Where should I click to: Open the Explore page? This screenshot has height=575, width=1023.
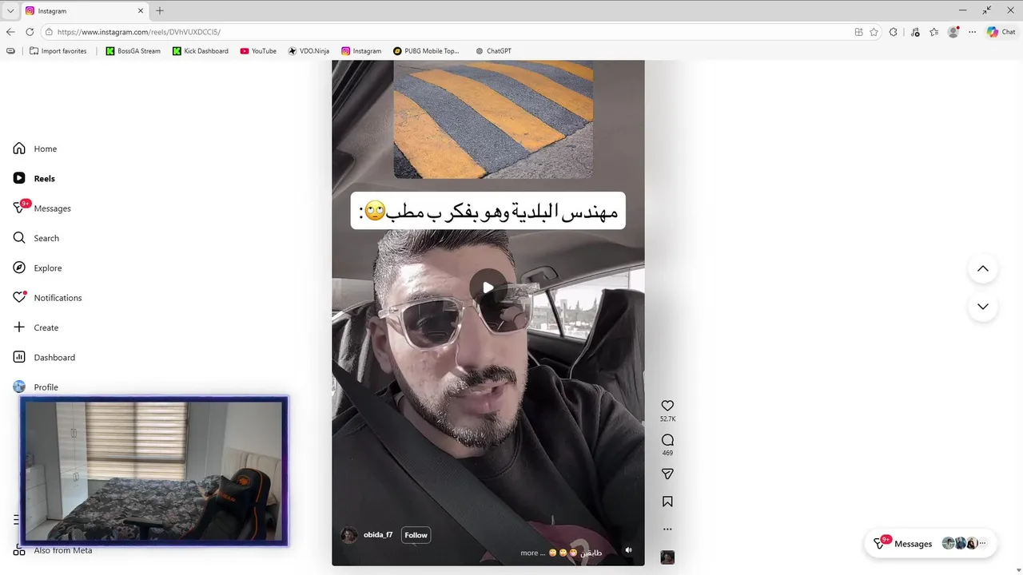click(x=38, y=268)
